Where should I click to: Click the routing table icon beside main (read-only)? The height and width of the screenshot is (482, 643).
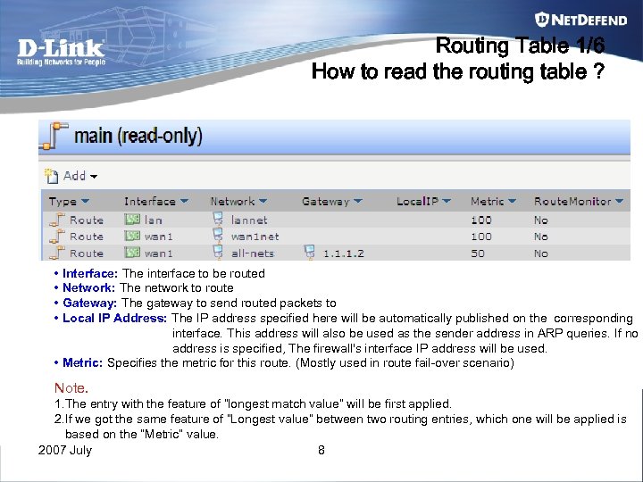[x=54, y=136]
